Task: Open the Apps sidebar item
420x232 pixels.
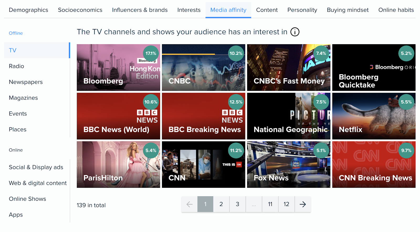Action: click(x=16, y=215)
